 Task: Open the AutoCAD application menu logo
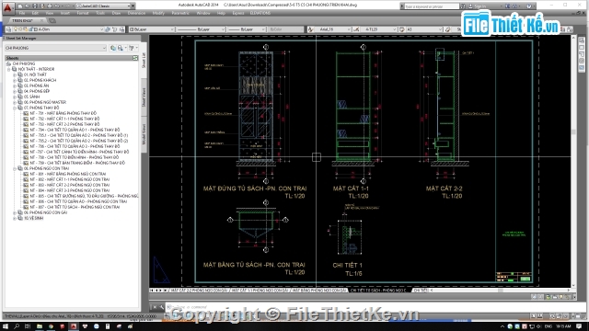tap(7, 6)
